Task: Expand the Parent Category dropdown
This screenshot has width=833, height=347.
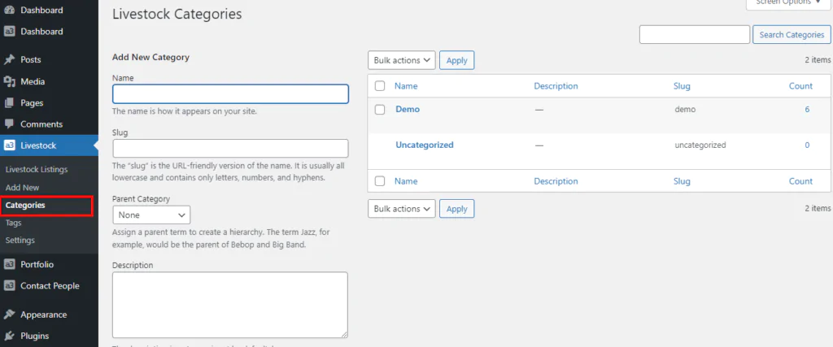Action: 151,215
